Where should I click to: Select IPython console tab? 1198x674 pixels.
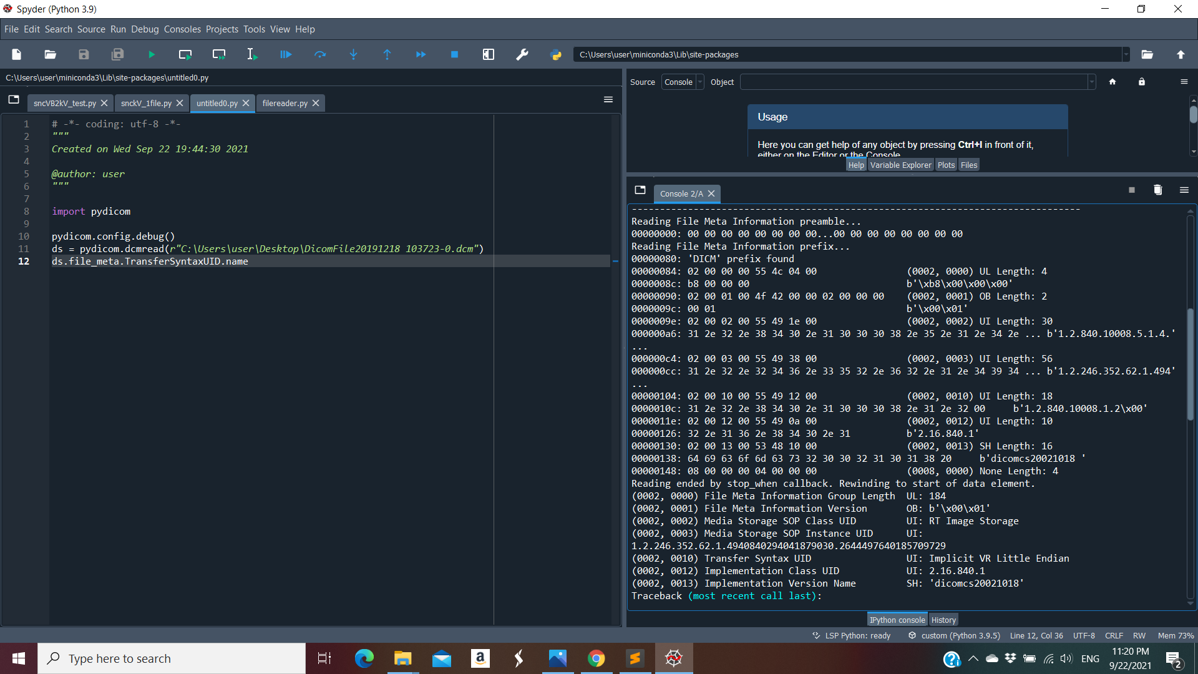click(x=897, y=620)
